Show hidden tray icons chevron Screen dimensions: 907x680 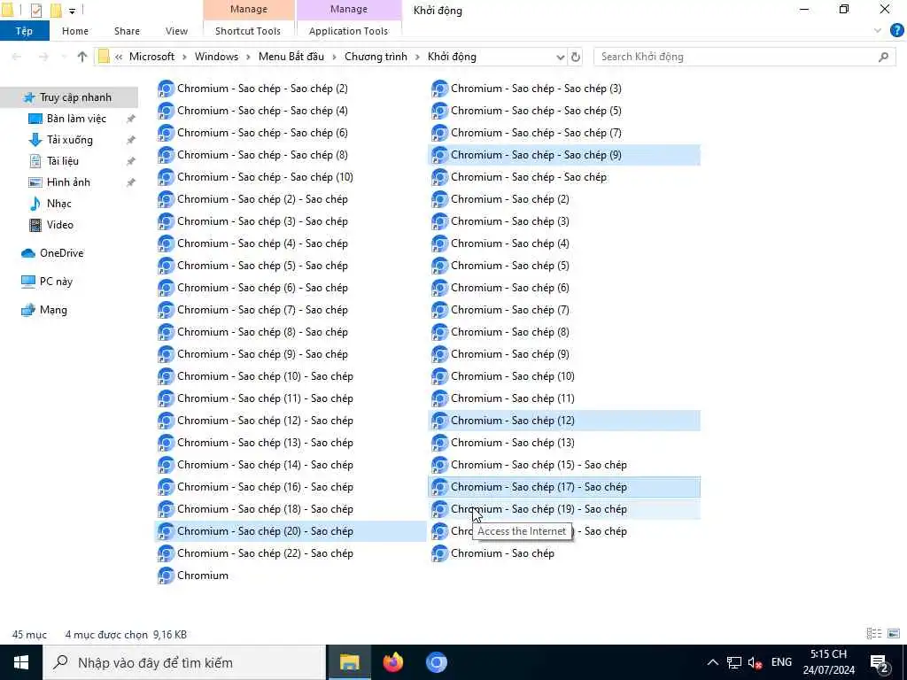713,662
